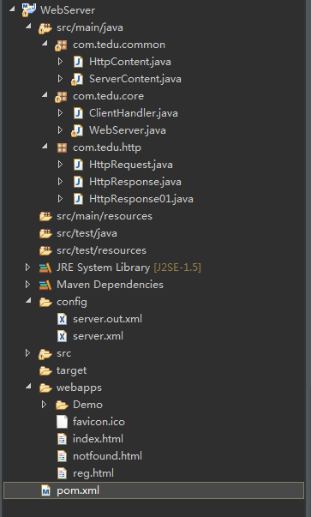Viewport: 311px width, 517px height.
Task: Click the ClientHandler.java file icon
Action: pyautogui.click(x=78, y=113)
